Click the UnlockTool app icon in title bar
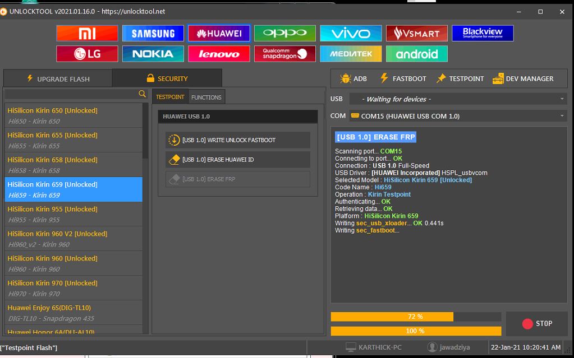This screenshot has width=574, height=358. 3,12
